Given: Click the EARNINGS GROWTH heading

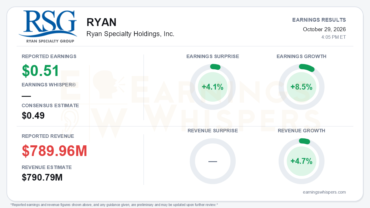Looking at the screenshot, I should tap(301, 56).
